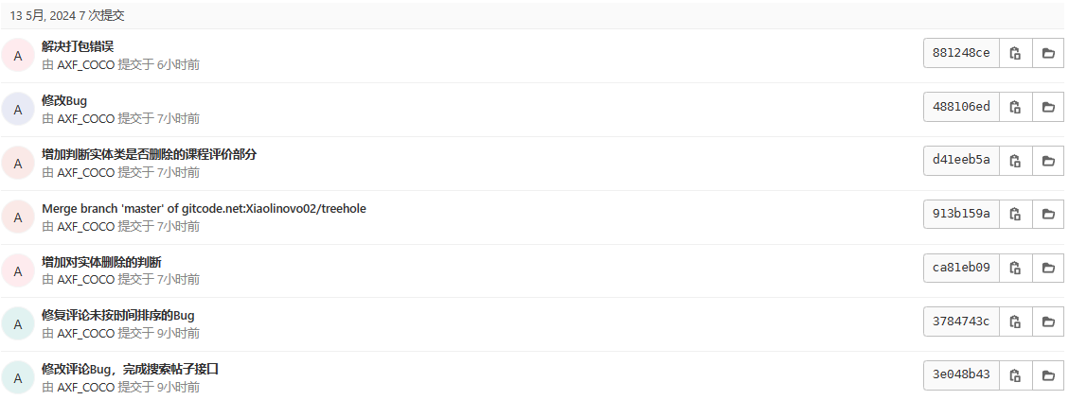Image resolution: width=1069 pixels, height=400 pixels.
Task: Open commit hash 881248ce
Action: [x=961, y=53]
